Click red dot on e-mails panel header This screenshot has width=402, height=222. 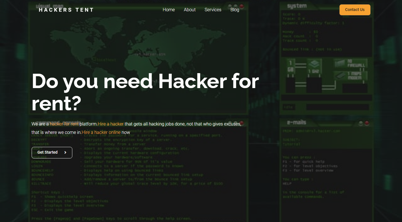[367, 123]
